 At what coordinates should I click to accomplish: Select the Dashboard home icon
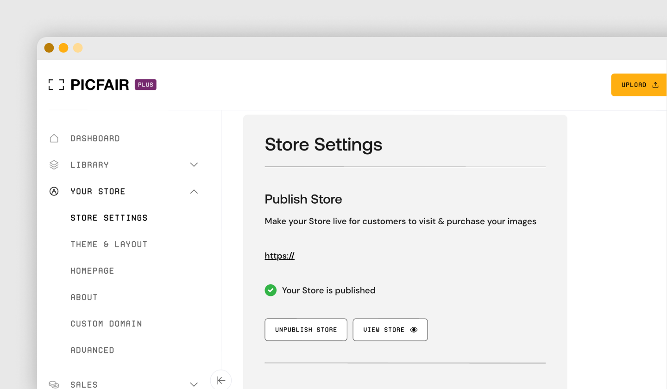point(54,138)
